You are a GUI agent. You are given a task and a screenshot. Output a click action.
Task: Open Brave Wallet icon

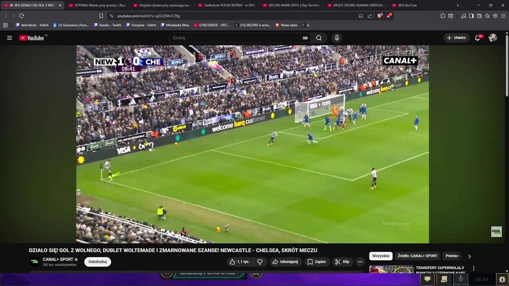(x=479, y=16)
